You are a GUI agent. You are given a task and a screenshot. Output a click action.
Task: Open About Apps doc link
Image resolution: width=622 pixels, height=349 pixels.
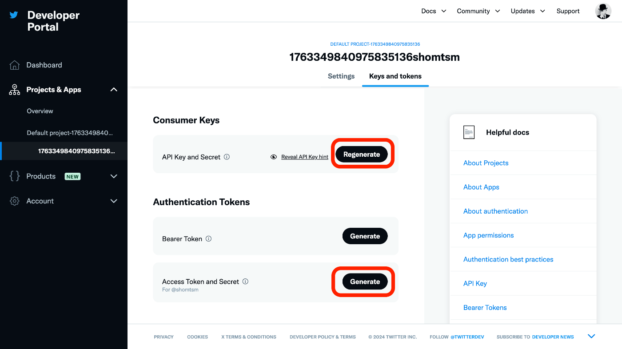pos(481,187)
